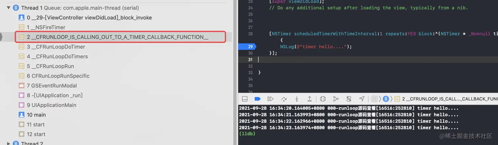This screenshot has width=498, height=145.
Task: Click the framework icon of __NSFireTimer
Action: tap(21, 27)
